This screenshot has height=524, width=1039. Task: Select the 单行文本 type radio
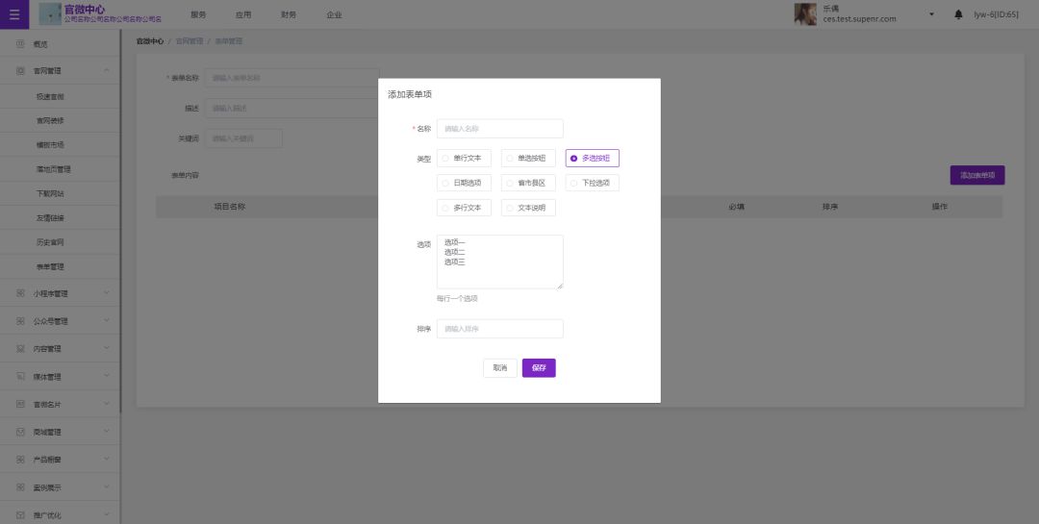tap(445, 158)
